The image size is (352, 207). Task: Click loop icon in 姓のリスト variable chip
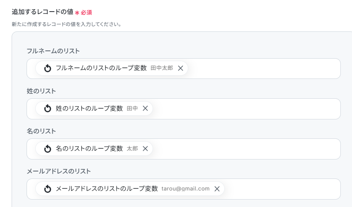pyautogui.click(x=47, y=108)
